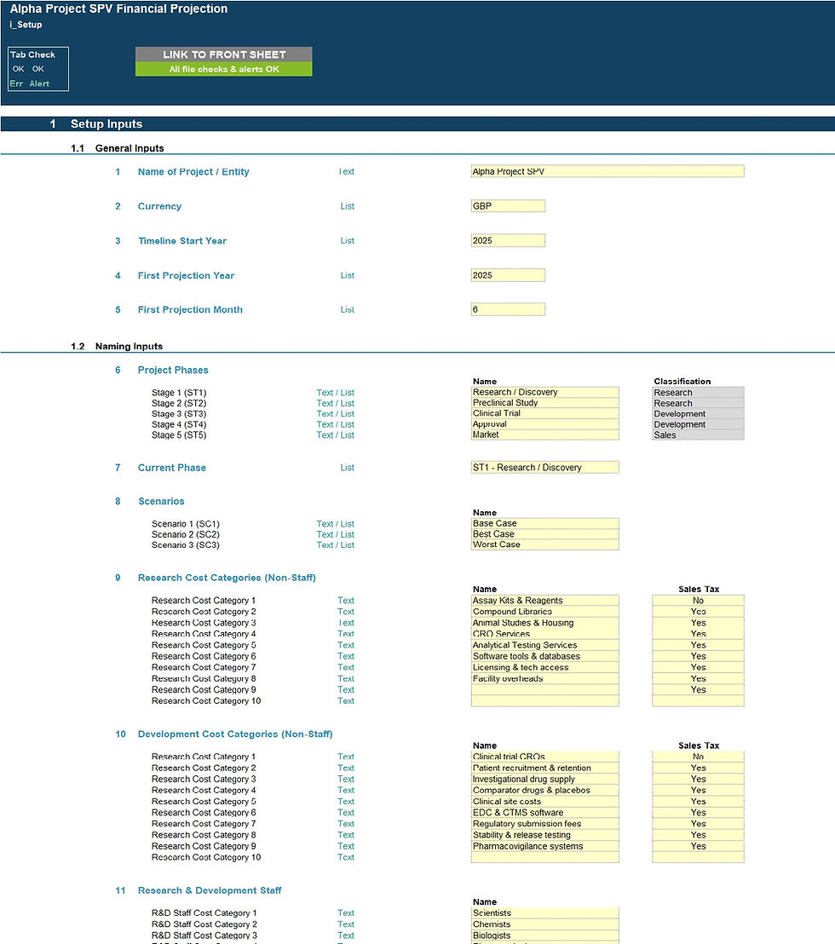Open the Current Phase selector showing ST1
Viewport: 835px width, 944px height.
544,467
